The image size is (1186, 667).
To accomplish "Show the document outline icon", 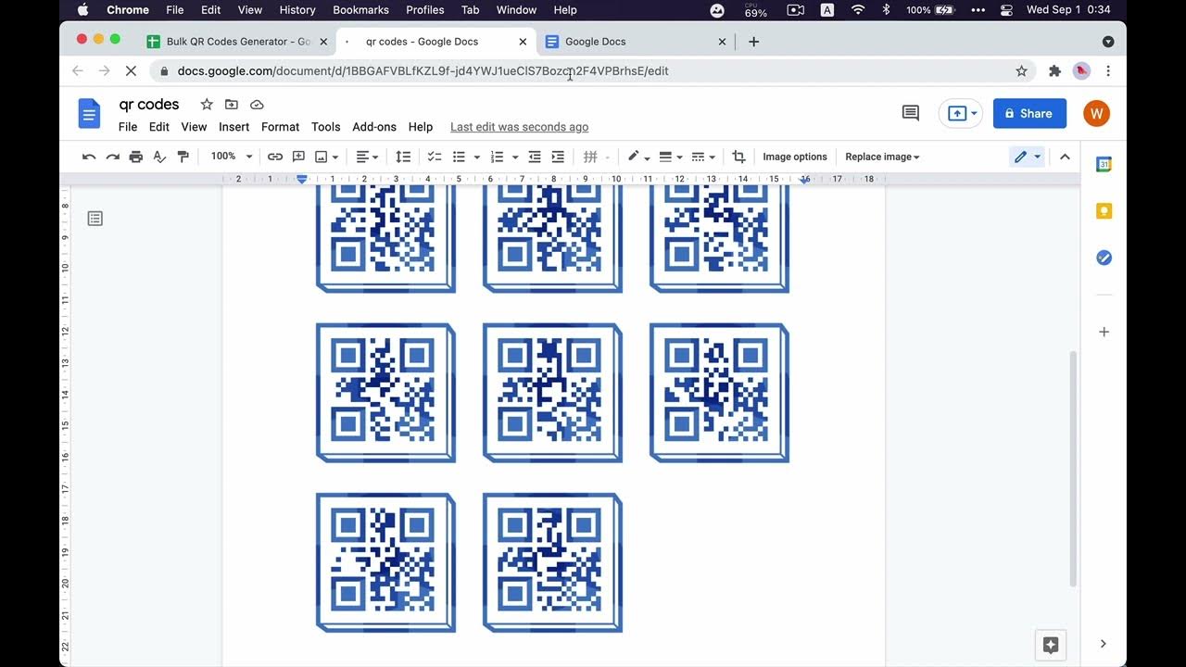I will pos(95,219).
